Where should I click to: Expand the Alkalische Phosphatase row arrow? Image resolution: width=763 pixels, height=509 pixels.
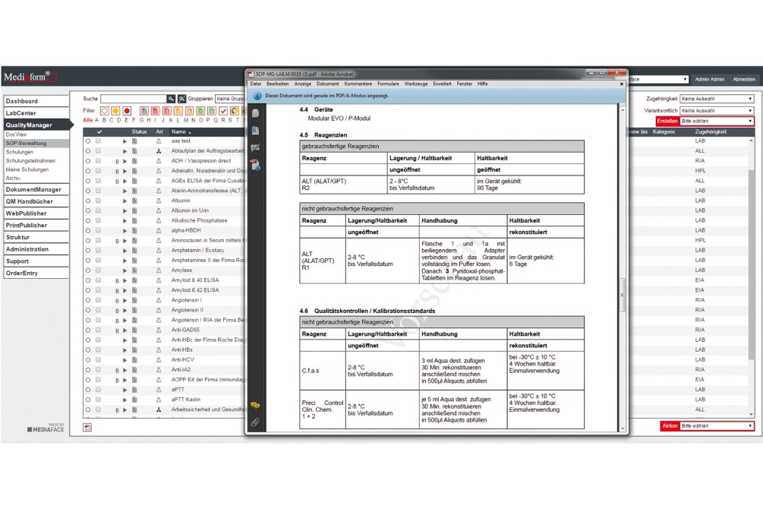125,220
